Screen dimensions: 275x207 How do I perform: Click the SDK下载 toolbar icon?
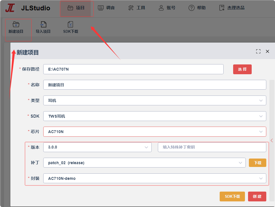(x=71, y=27)
